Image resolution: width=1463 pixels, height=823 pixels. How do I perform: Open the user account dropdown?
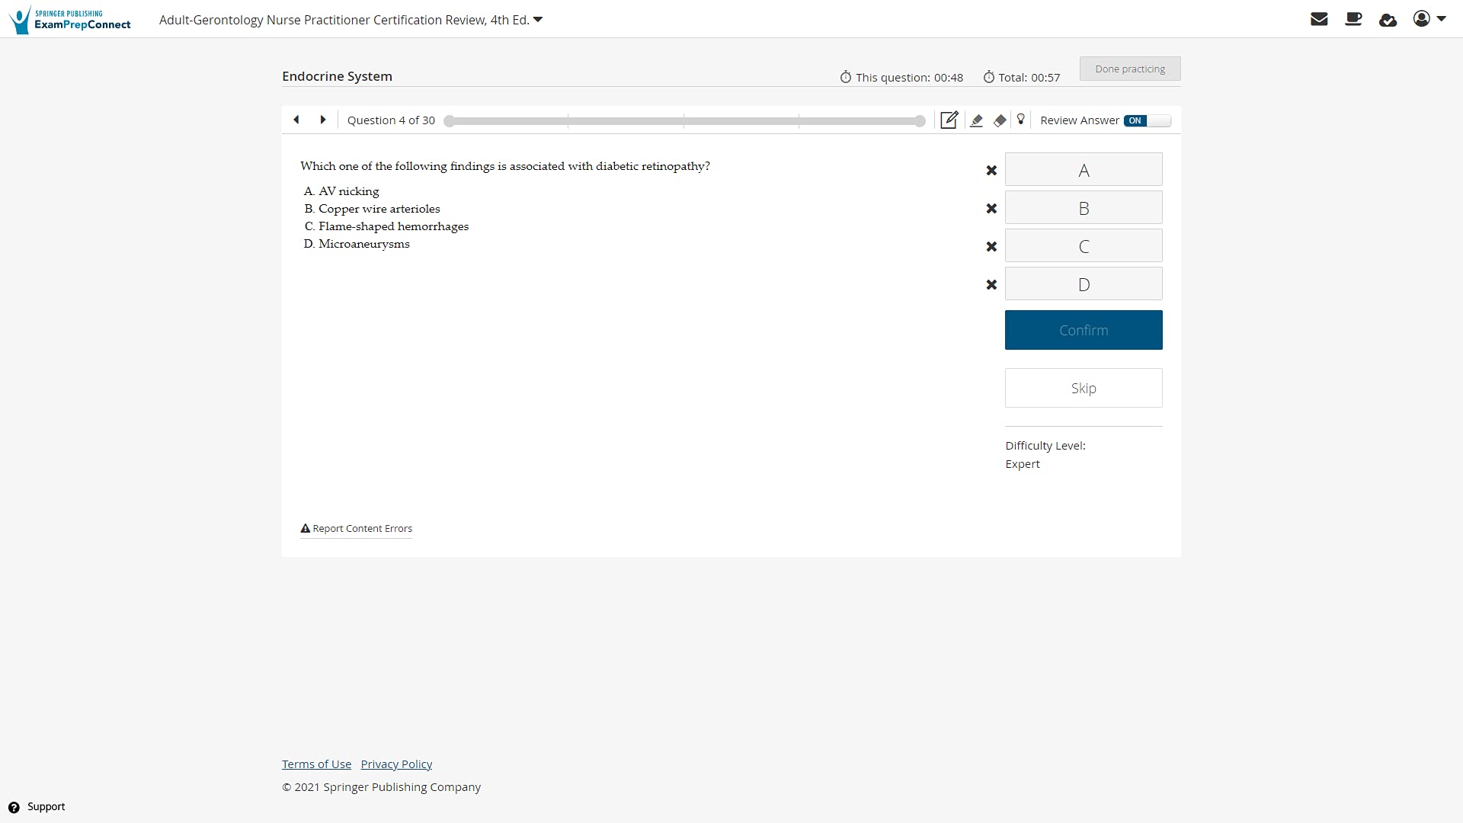[x=1429, y=19]
